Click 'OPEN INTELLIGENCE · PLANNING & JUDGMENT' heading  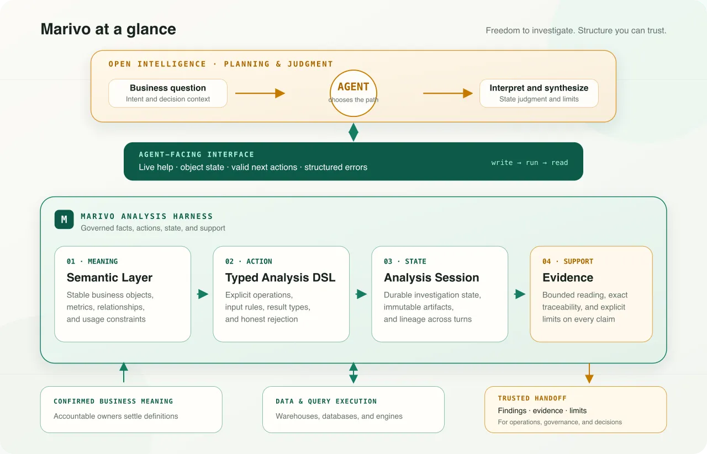(221, 64)
